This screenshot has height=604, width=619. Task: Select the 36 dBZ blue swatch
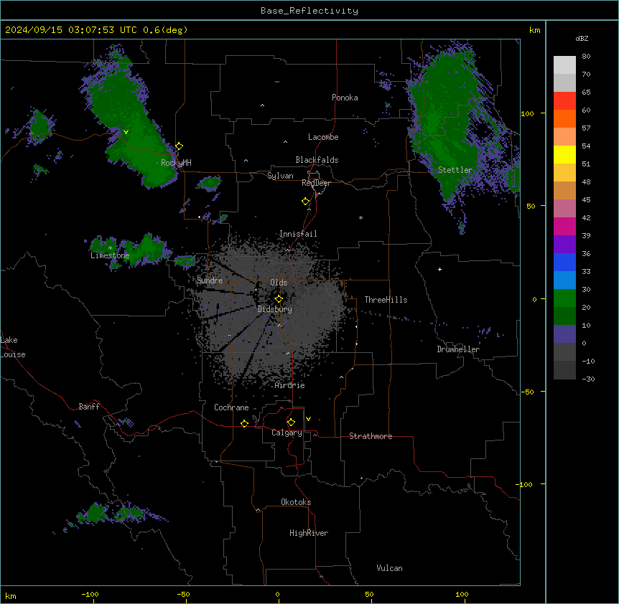564,262
